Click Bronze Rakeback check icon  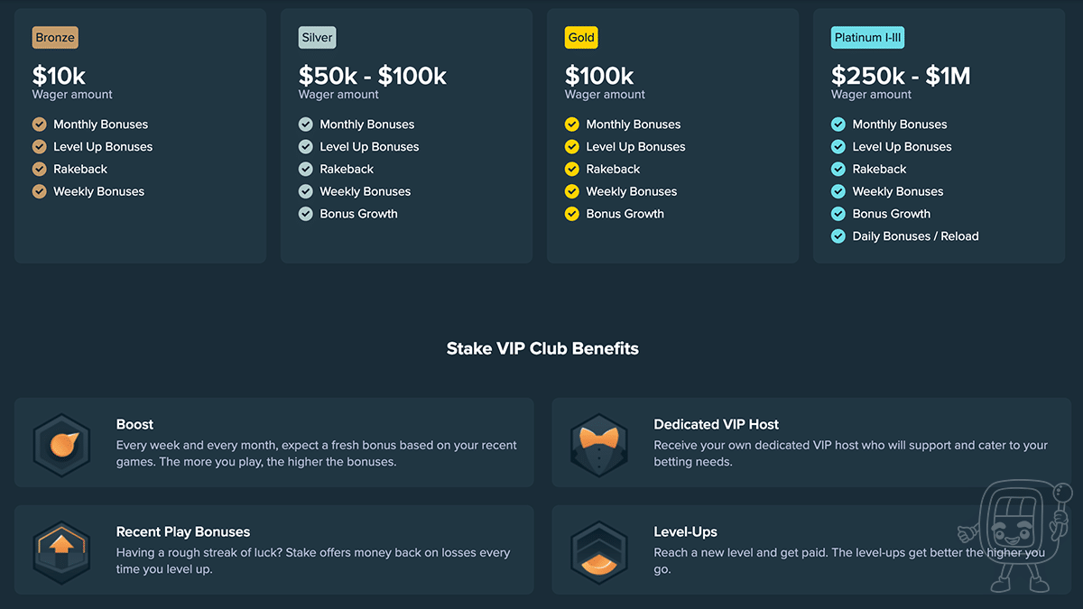tap(39, 169)
